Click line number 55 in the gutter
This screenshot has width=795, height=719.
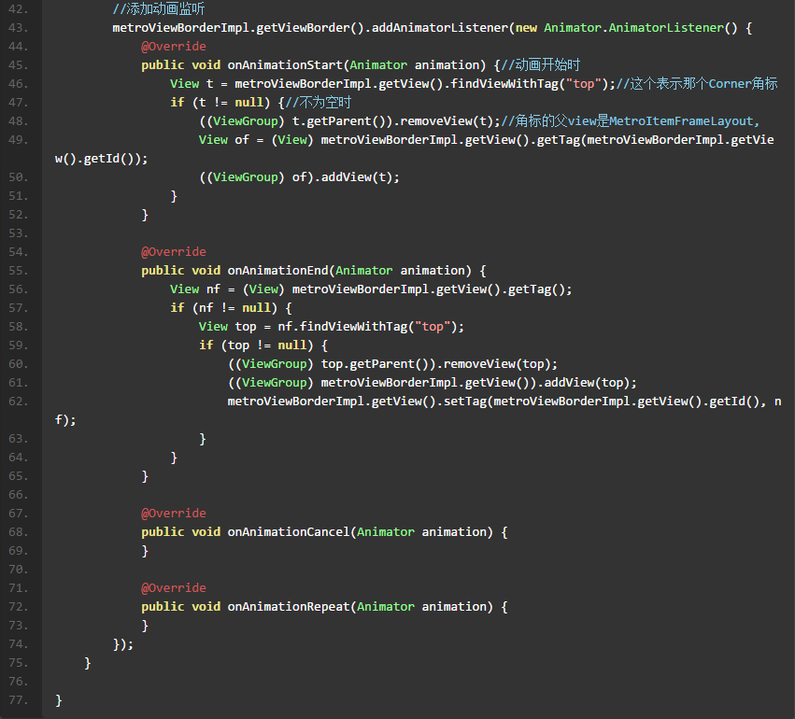click(x=19, y=271)
